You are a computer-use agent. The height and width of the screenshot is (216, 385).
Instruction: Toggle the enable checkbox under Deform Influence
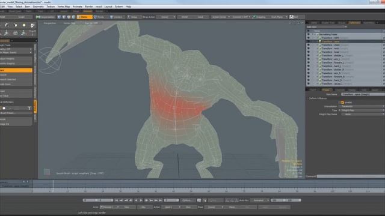(342, 103)
